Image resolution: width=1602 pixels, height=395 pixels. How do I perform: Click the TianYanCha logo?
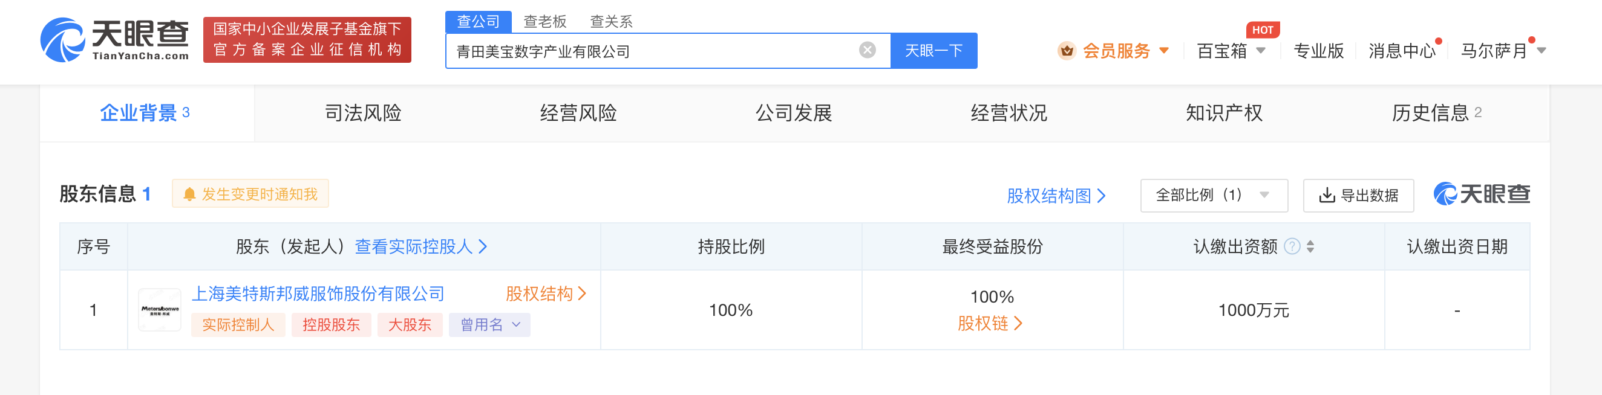click(x=115, y=40)
